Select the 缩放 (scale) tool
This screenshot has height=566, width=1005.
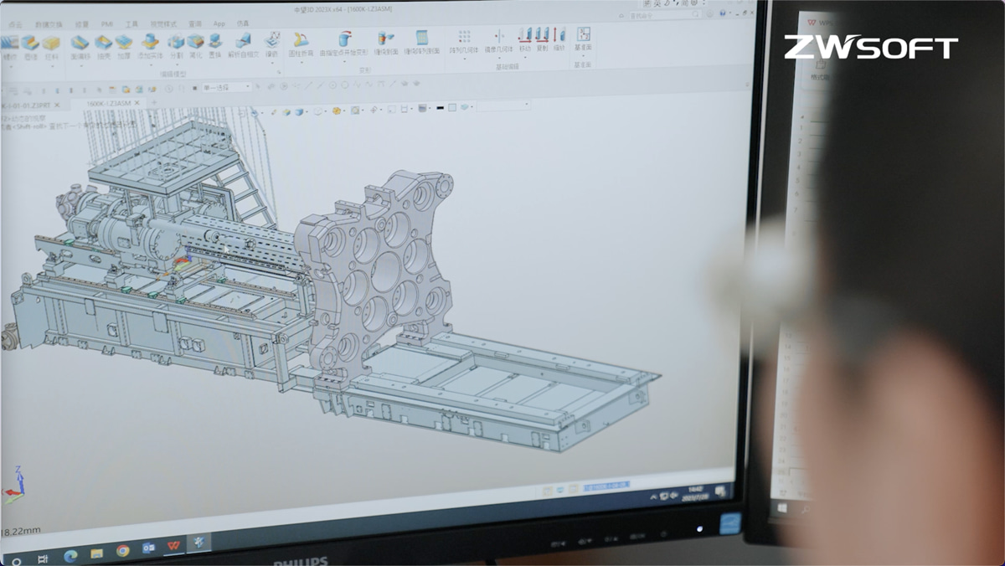coord(559,39)
